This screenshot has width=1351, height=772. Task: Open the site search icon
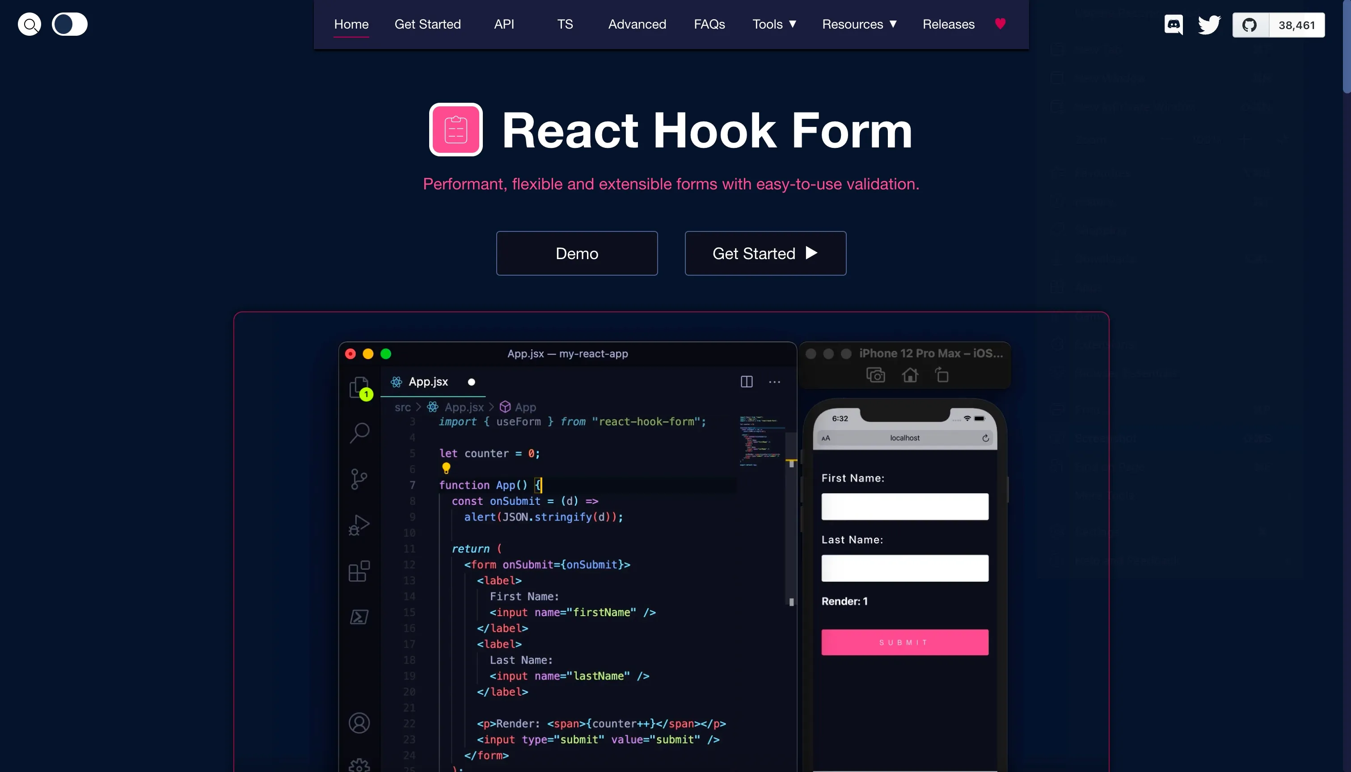(x=29, y=25)
